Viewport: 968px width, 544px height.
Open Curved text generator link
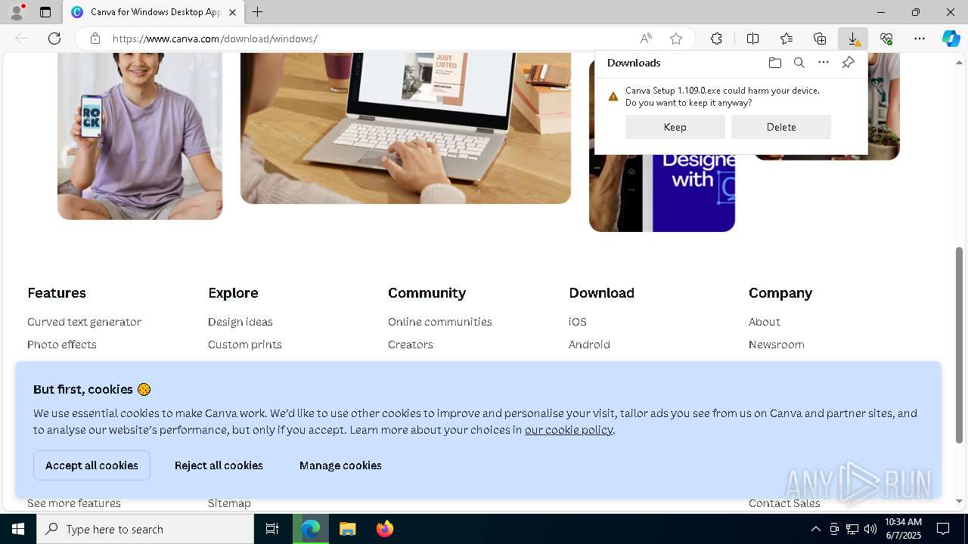coord(84,322)
